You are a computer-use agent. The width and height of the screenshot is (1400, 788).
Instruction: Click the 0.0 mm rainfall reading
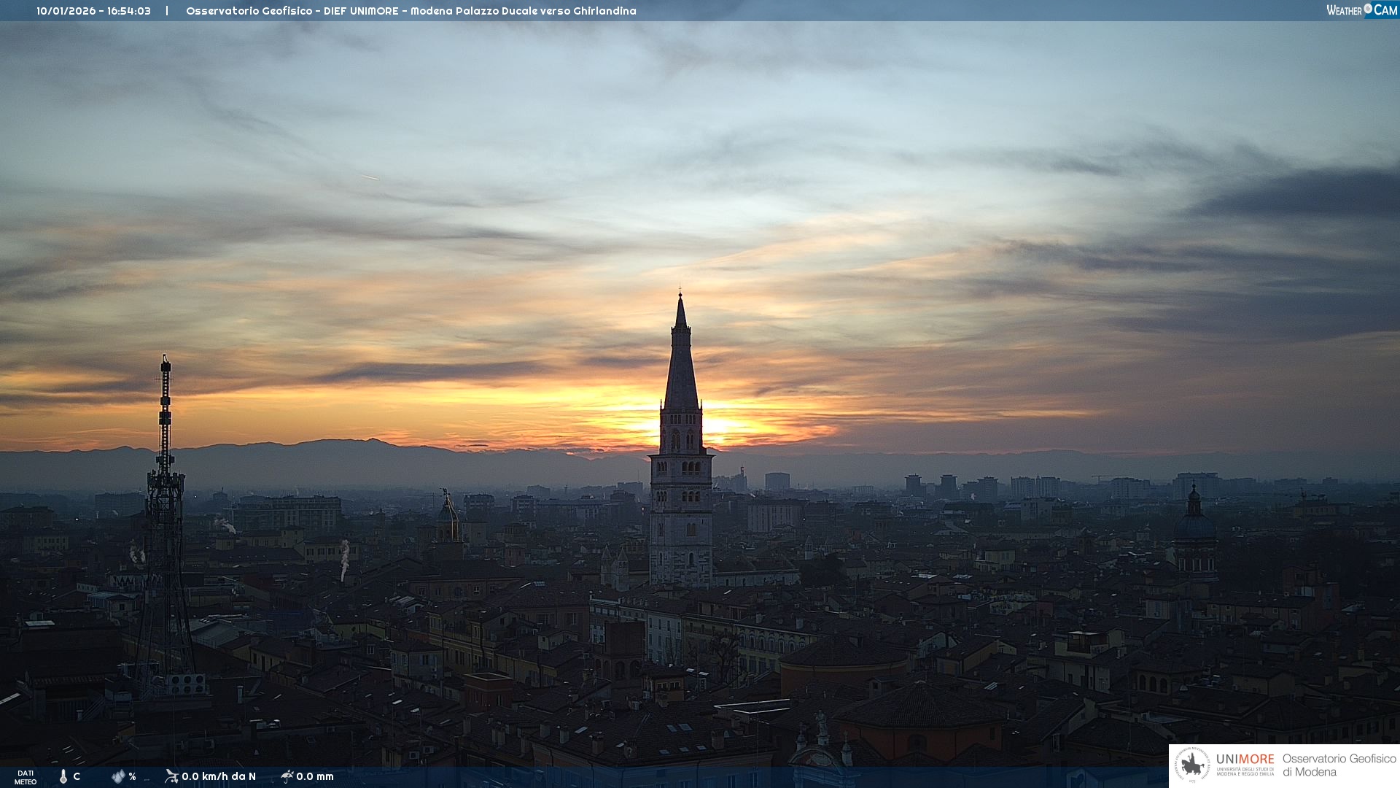[x=315, y=776]
